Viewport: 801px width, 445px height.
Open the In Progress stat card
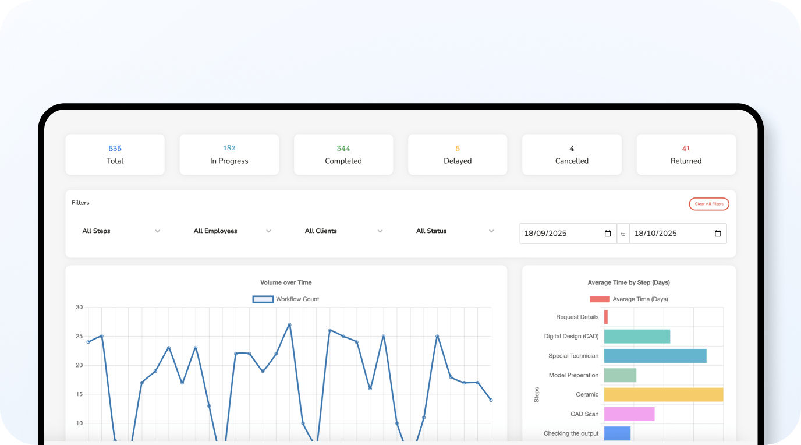point(229,154)
